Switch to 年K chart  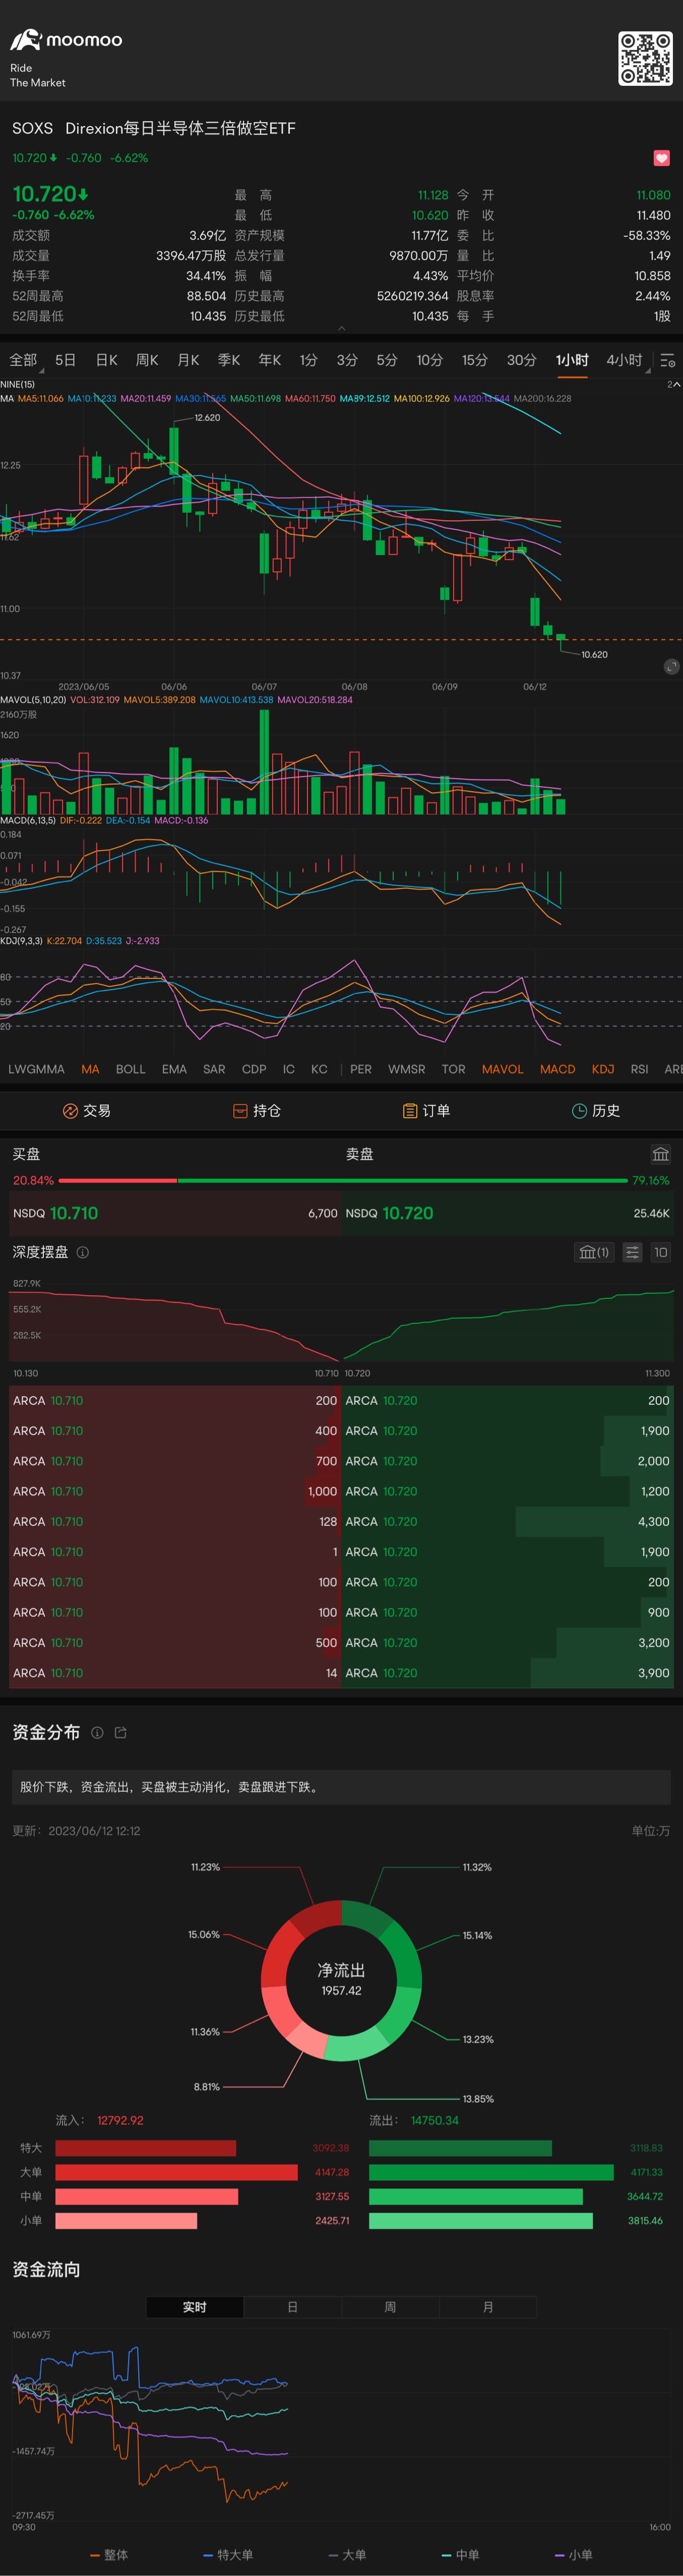[x=269, y=360]
